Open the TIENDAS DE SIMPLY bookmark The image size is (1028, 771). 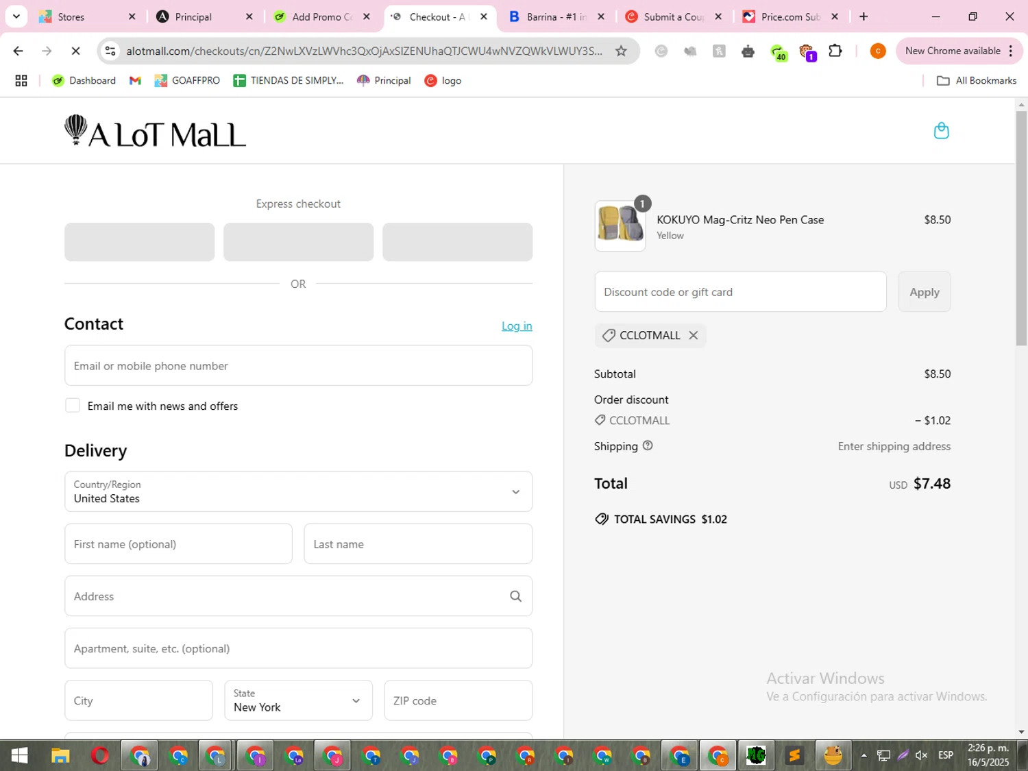(x=289, y=81)
